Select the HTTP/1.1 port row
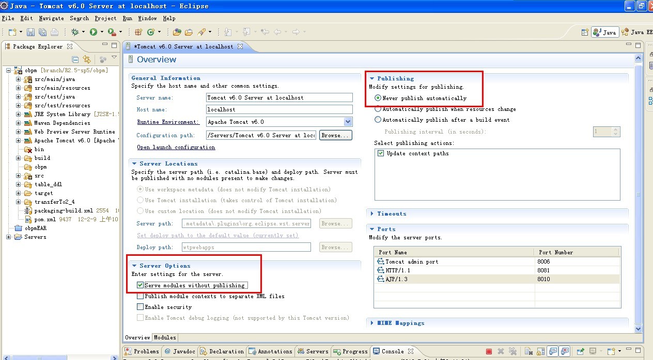Viewport: 653px width, 360px height. point(497,270)
